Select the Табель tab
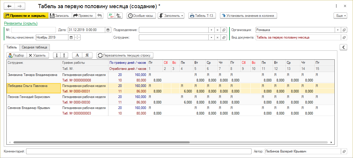Image resolution: width=353 pixels, height=158 pixels. pos(12,47)
